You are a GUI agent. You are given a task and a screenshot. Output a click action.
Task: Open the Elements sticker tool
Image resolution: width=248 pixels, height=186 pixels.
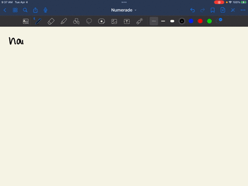[101, 21]
